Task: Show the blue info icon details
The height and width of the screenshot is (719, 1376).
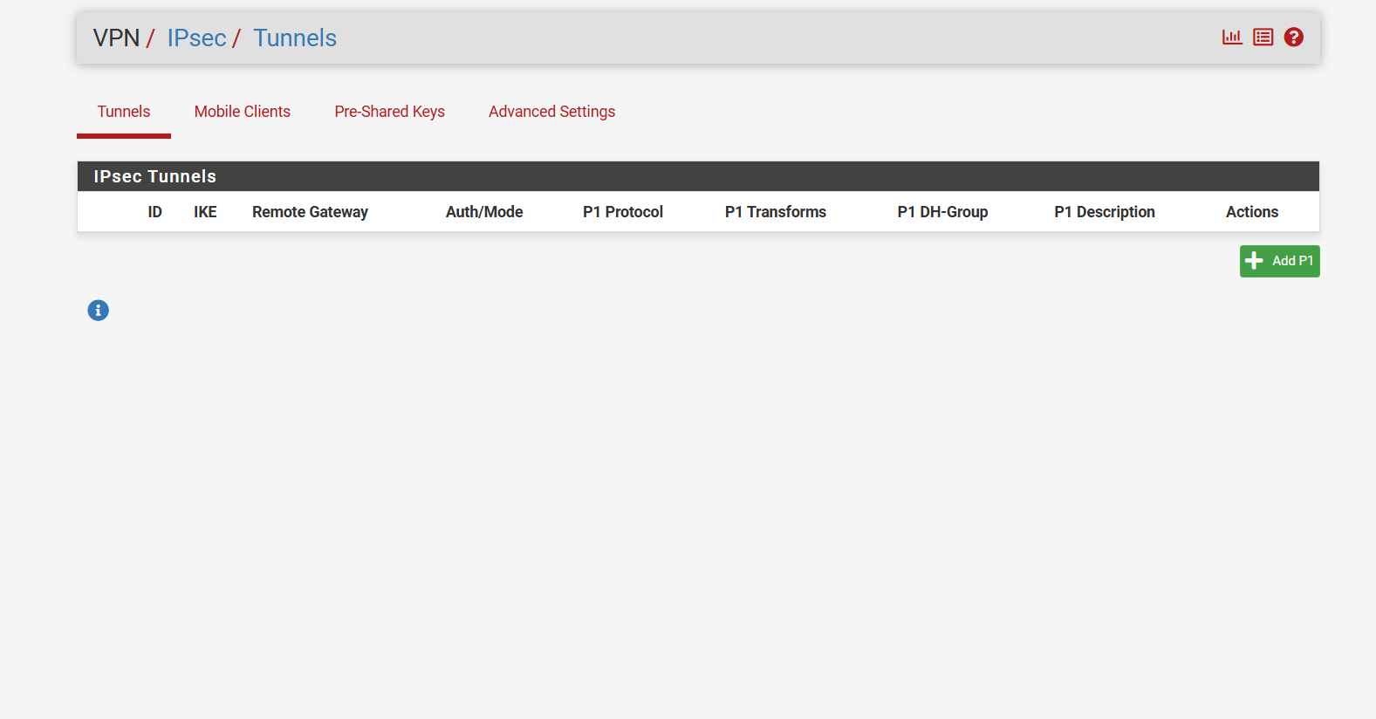Action: [x=99, y=311]
